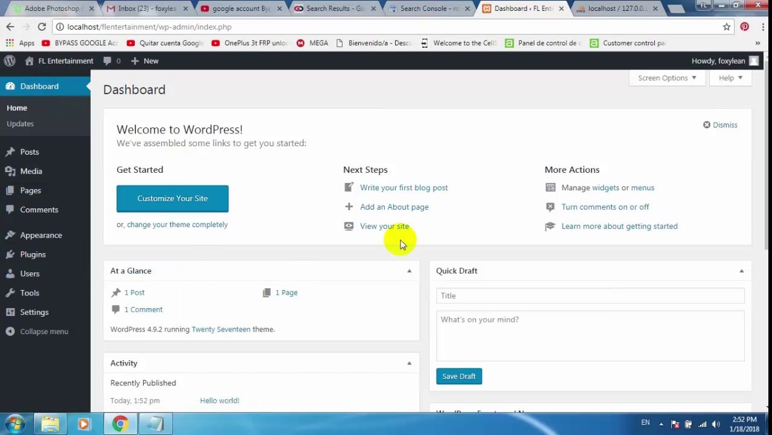Click the address bar URL

coord(149,27)
